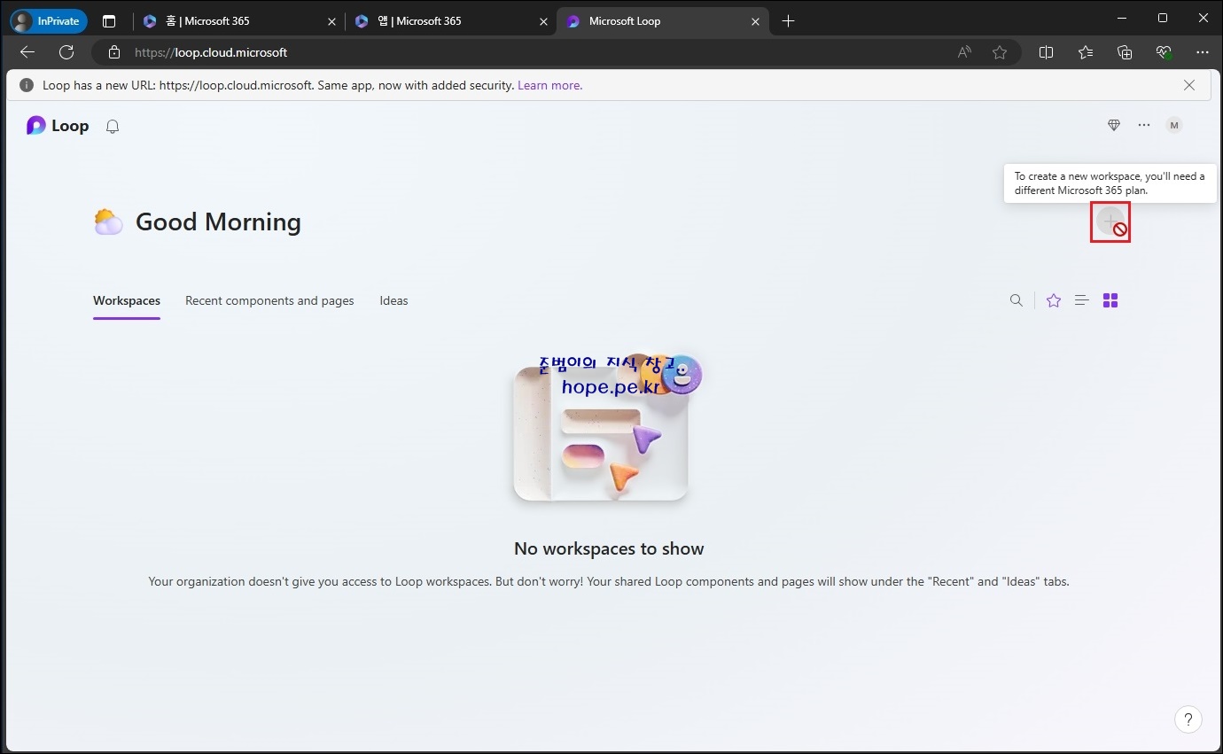This screenshot has height=754, width=1223.
Task: Open the tab actions menu icon
Action: pyautogui.click(x=109, y=21)
